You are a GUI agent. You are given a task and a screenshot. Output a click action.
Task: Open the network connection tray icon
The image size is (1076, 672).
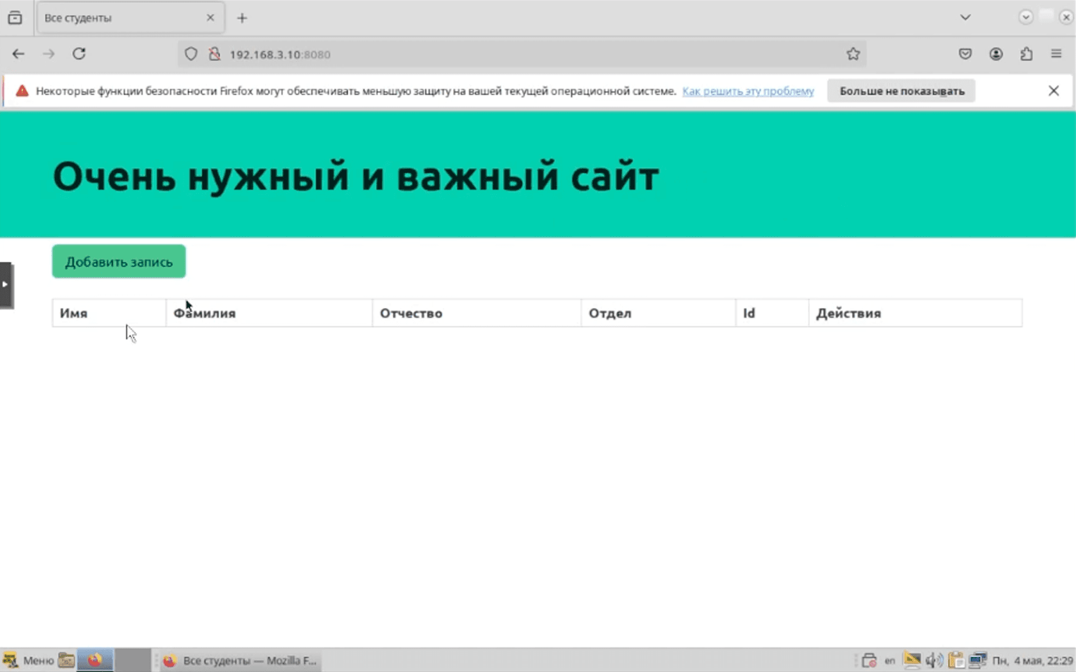pos(978,660)
